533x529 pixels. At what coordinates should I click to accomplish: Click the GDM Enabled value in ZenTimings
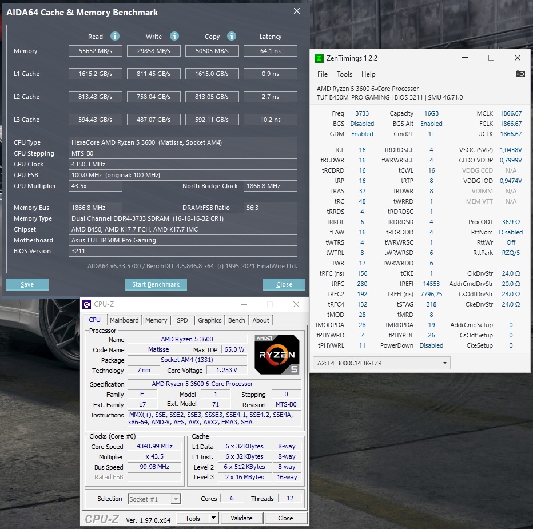click(x=362, y=134)
